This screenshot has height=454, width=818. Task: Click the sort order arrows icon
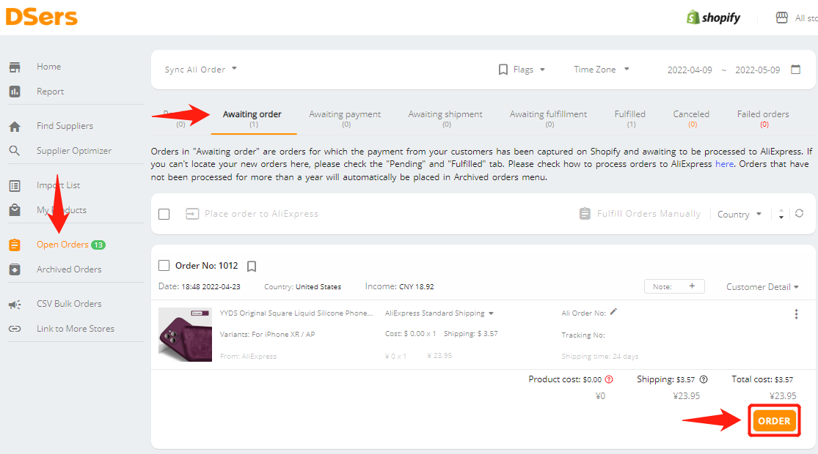781,214
